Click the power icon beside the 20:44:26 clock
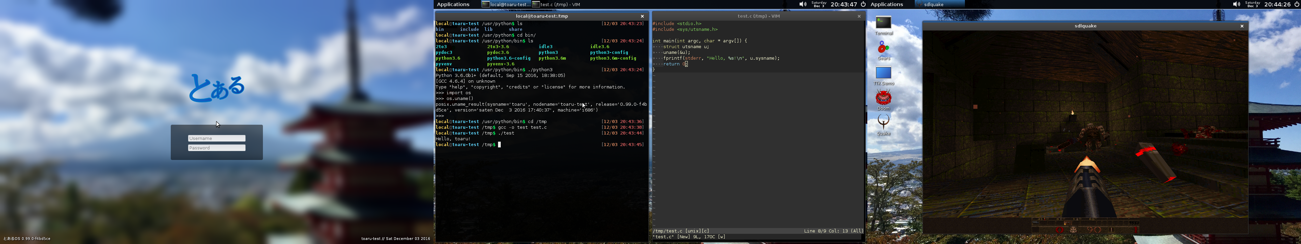1301x244 pixels. (x=1297, y=4)
